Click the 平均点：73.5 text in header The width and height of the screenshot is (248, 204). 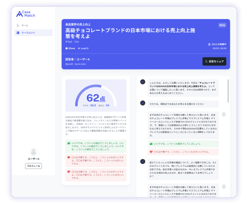coord(72,42)
